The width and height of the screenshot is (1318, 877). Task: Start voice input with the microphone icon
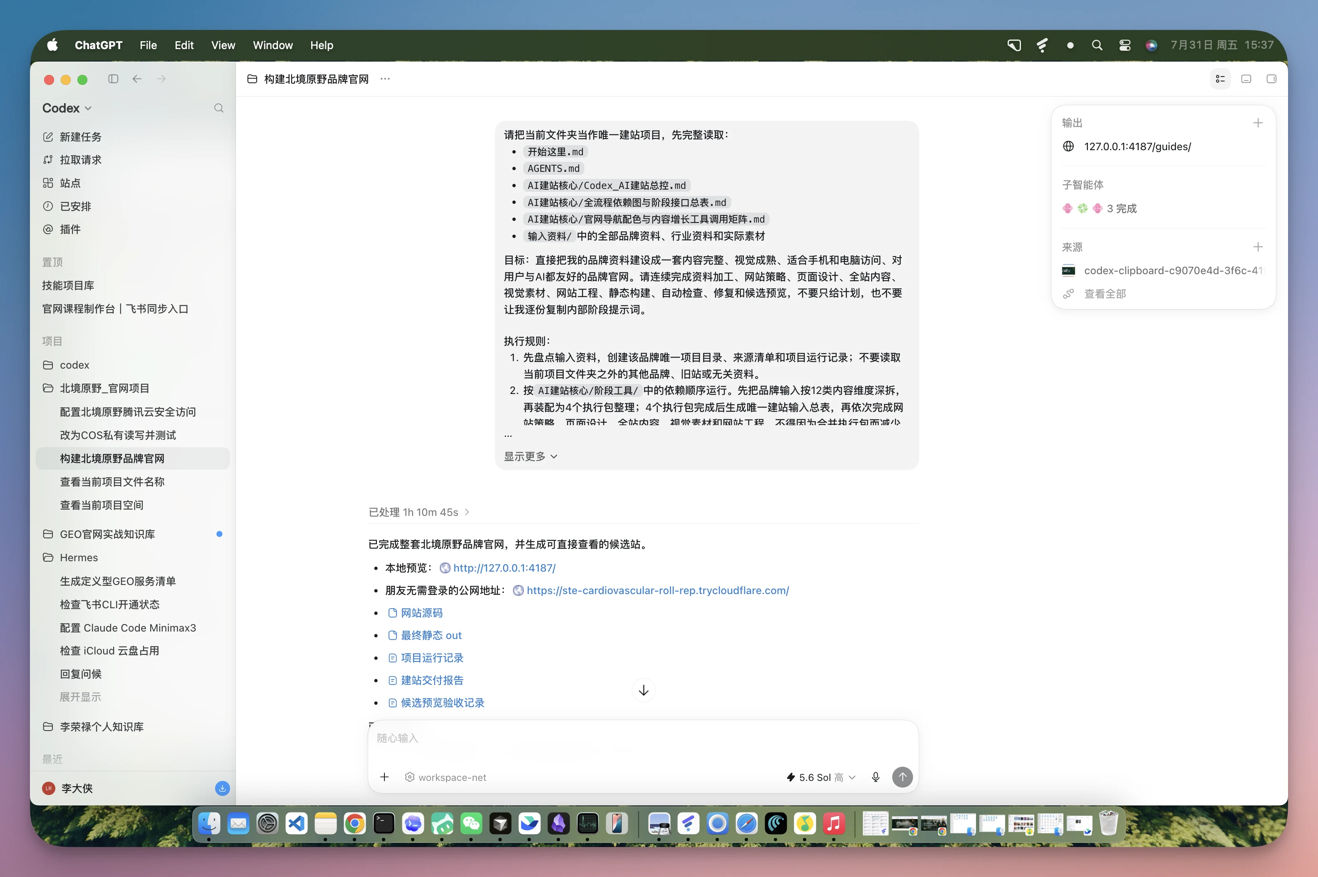876,777
